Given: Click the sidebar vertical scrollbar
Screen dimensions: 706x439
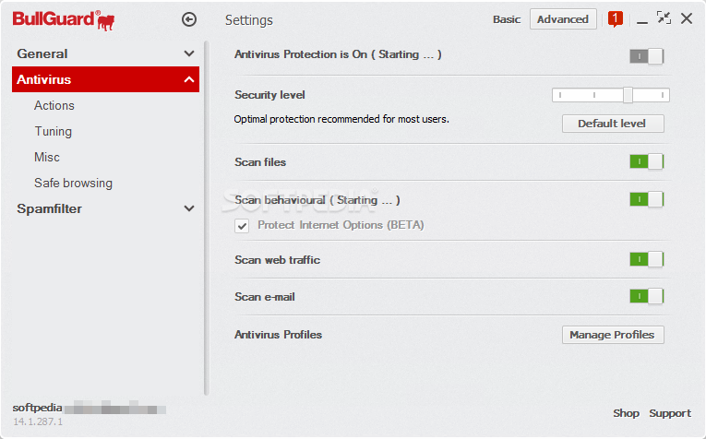Looking at the screenshot, I should click(207, 219).
